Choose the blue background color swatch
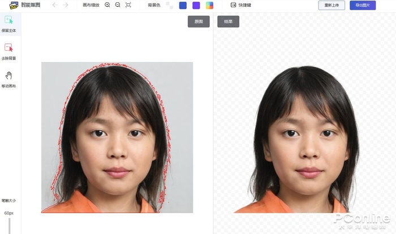The height and width of the screenshot is (234, 396). tap(183, 5)
